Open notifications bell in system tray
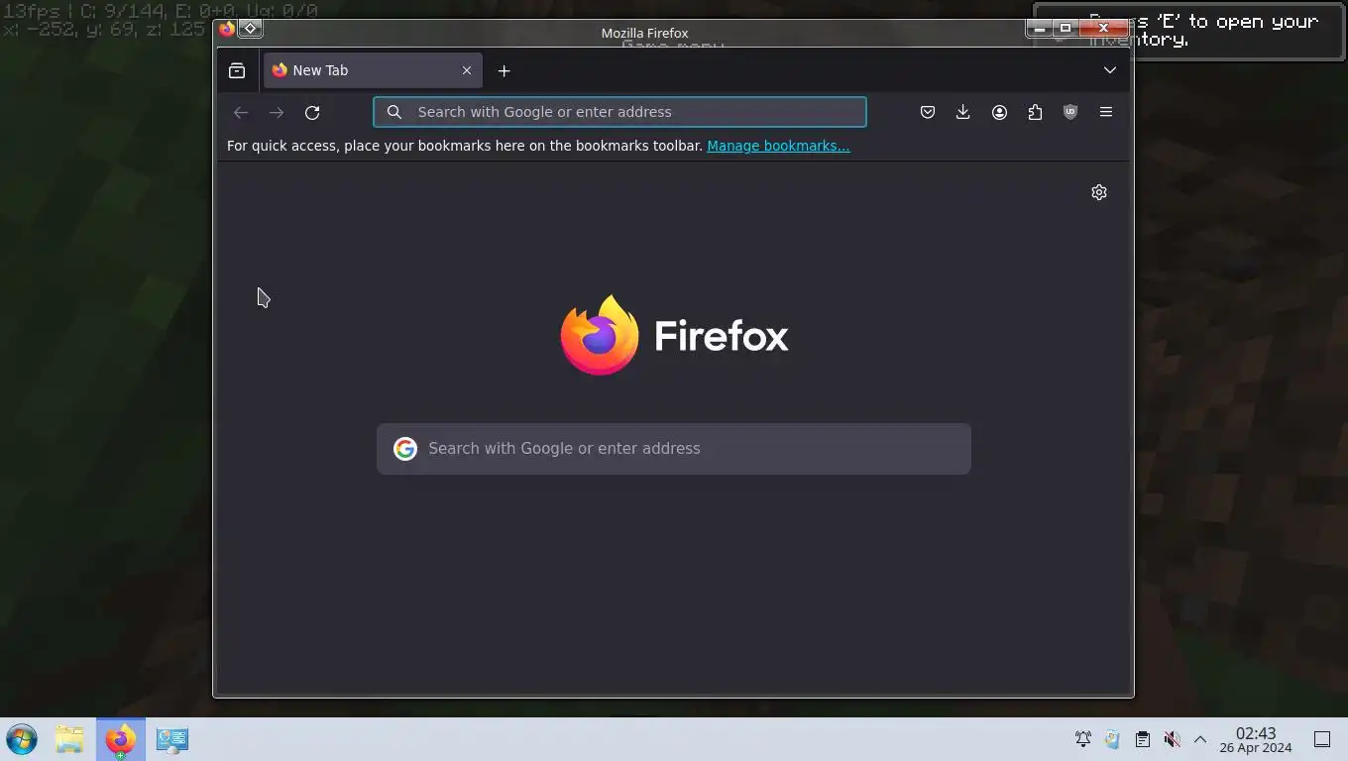Screen dimensions: 1348x761 coord(1083,739)
